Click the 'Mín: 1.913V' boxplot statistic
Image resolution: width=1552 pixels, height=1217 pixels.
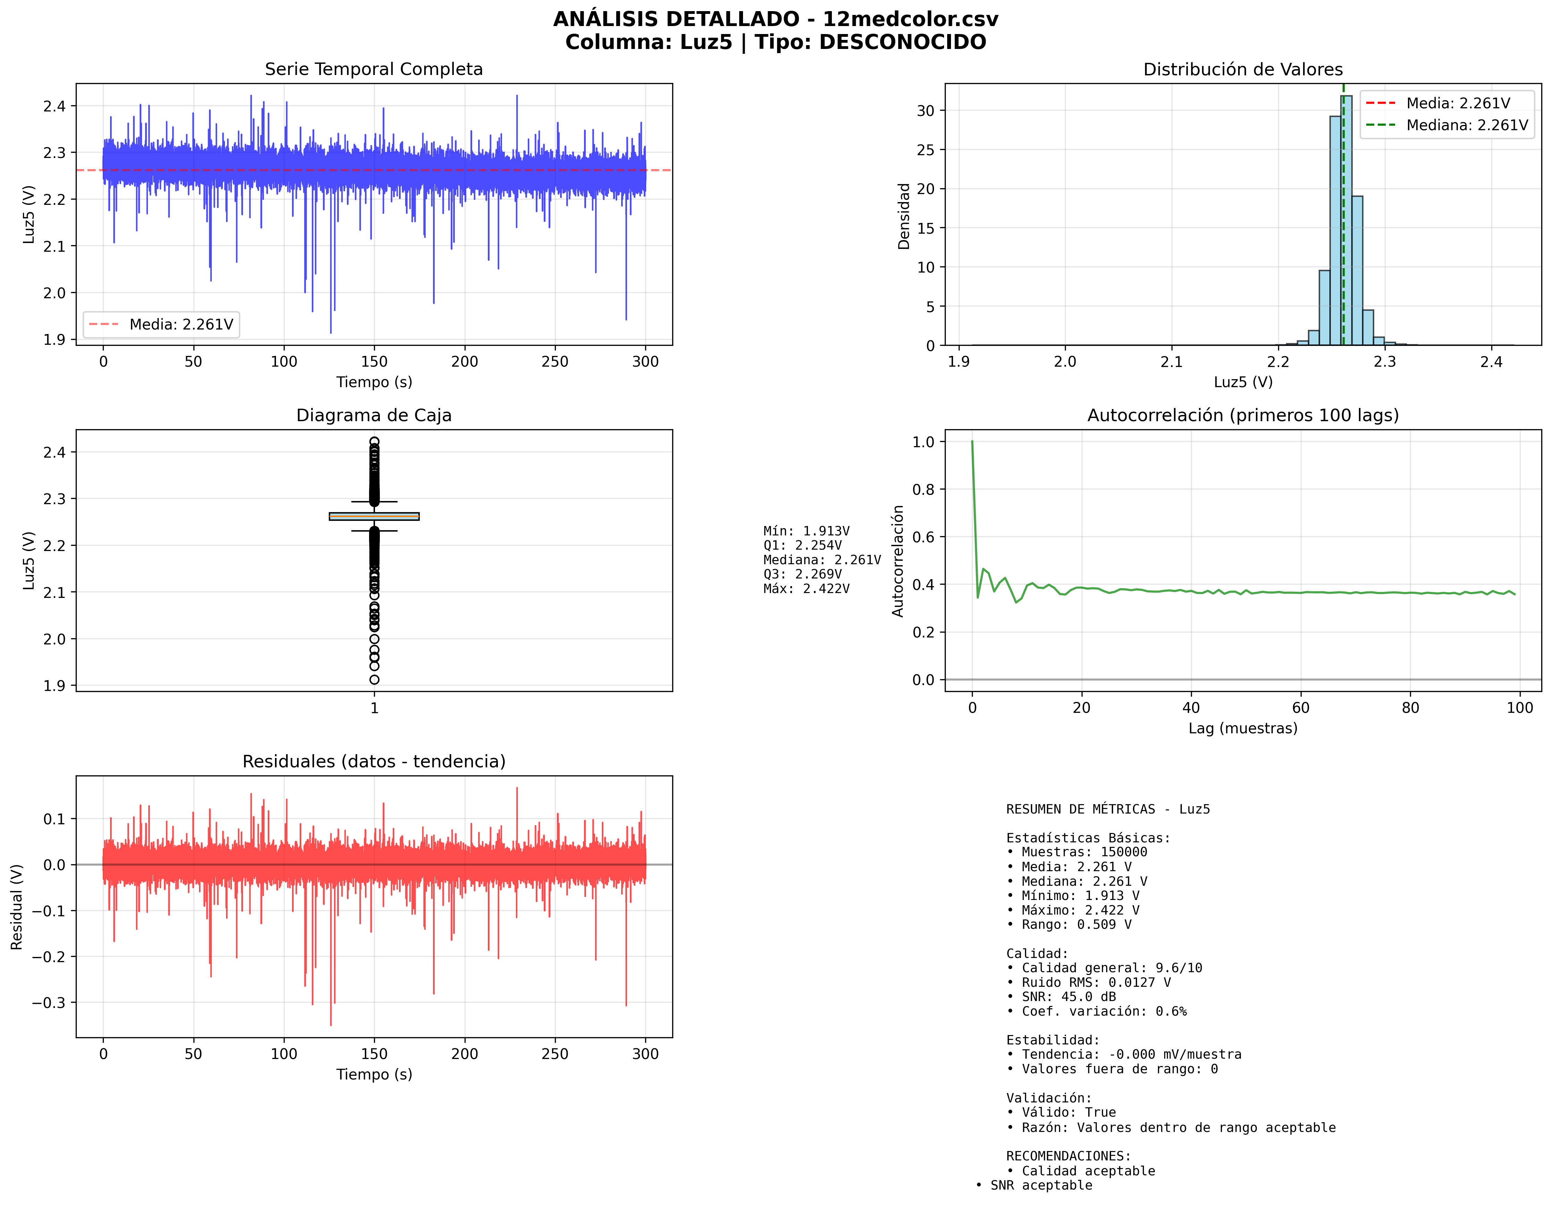tap(806, 531)
